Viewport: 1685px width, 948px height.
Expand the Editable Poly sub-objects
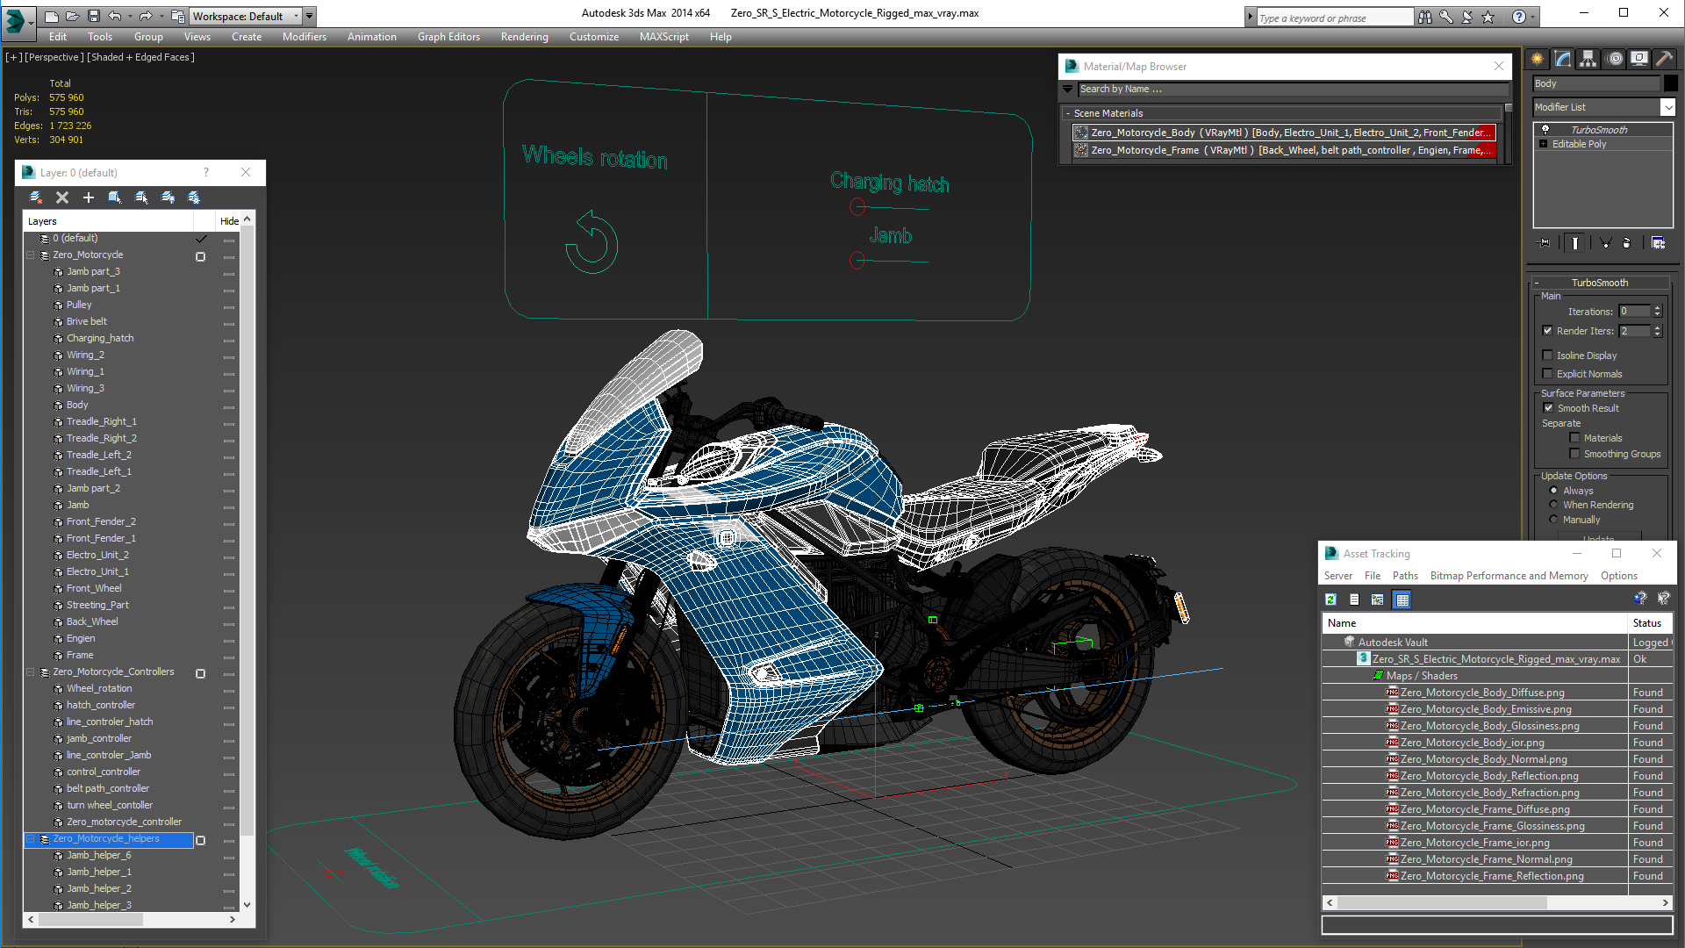[x=1543, y=144]
